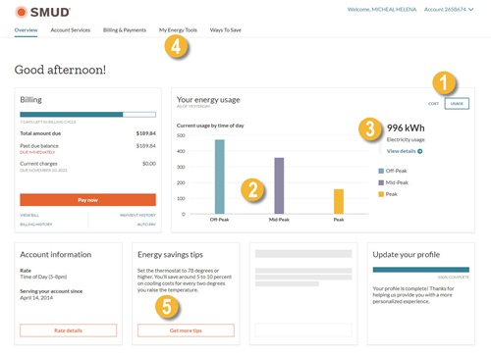
Task: Open the Payment History link
Action: (x=137, y=215)
